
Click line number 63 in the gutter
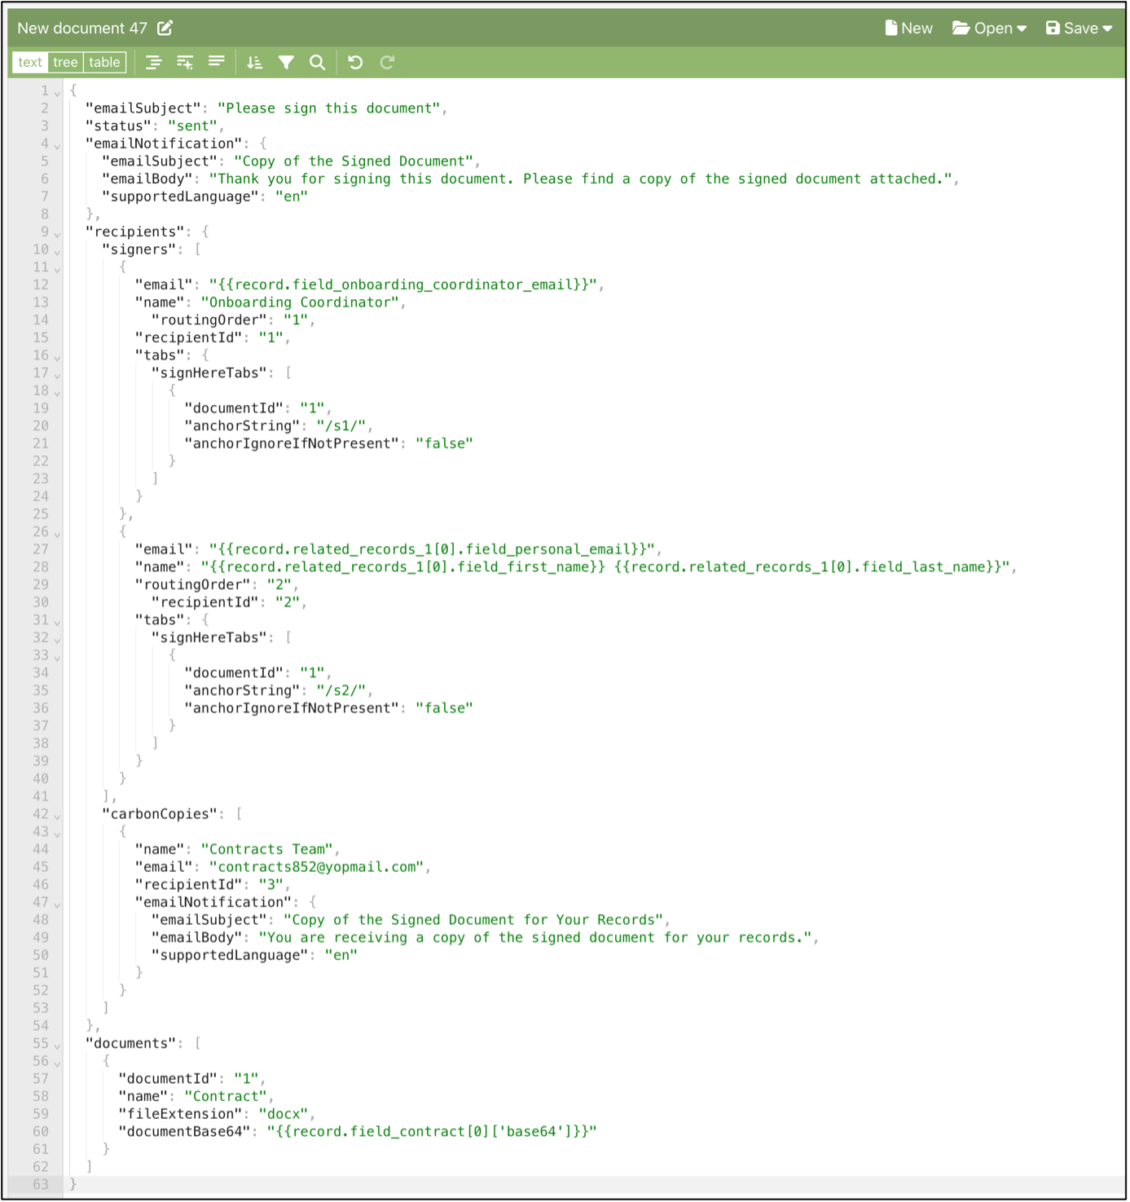coord(40,1185)
